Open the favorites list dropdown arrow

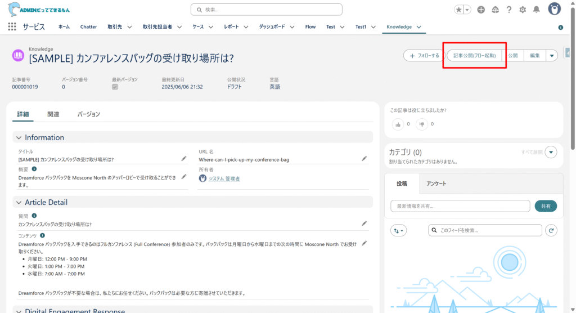click(x=467, y=10)
